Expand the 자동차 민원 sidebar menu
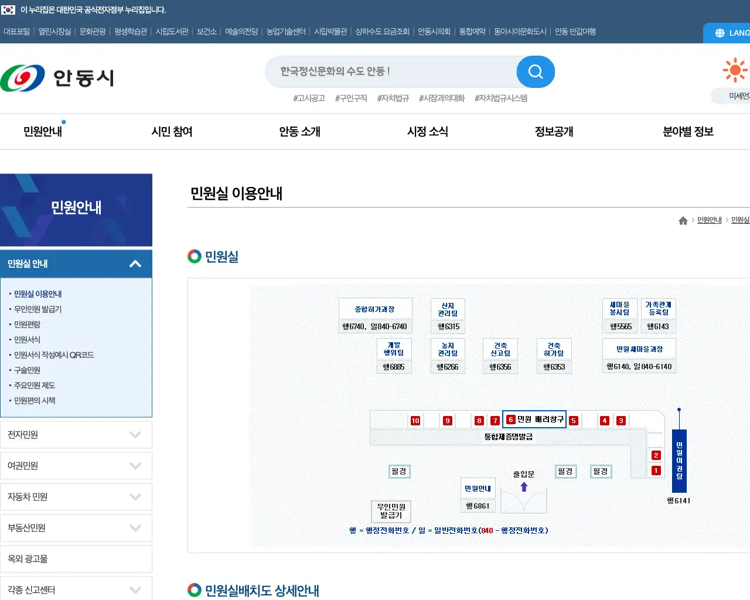 (76, 497)
